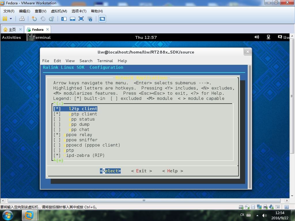Click the floppy device status icon
295x221 pixels.
pyautogui.click(x=253, y=207)
